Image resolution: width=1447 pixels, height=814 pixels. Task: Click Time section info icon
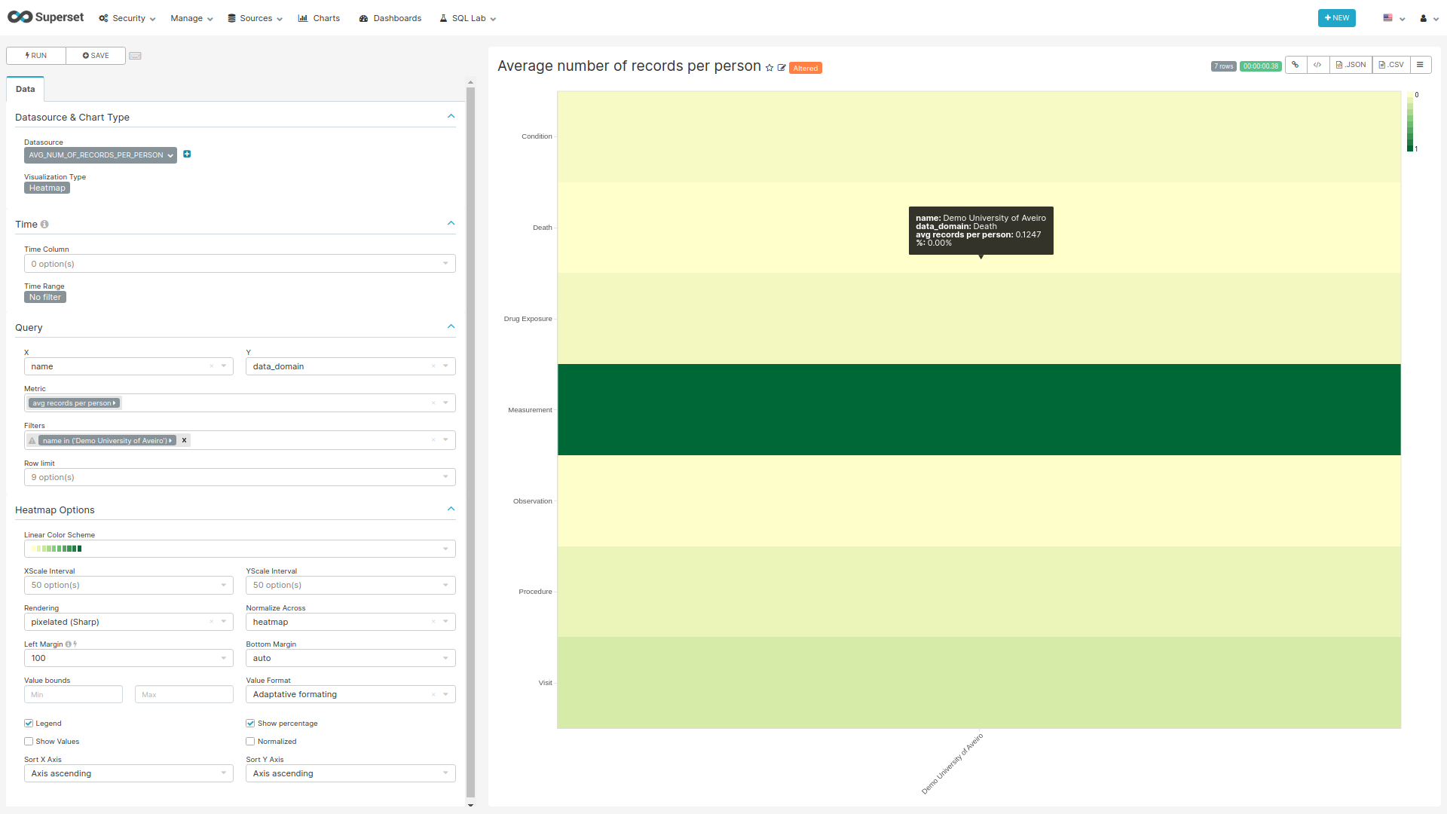click(x=44, y=225)
